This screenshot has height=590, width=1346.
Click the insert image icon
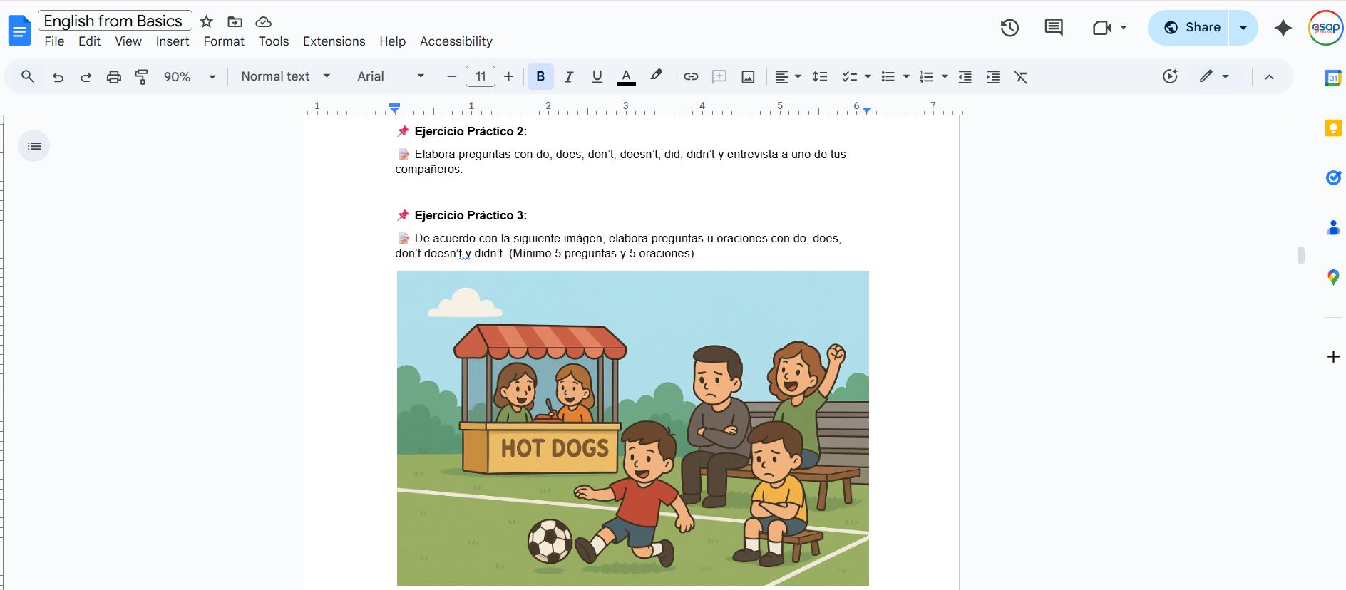pos(748,77)
